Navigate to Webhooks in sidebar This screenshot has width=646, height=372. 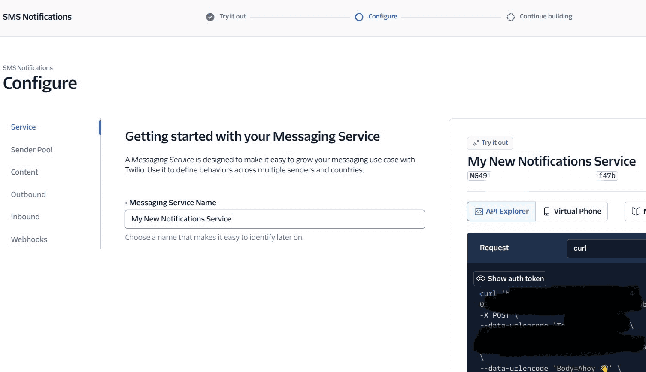[x=29, y=239]
